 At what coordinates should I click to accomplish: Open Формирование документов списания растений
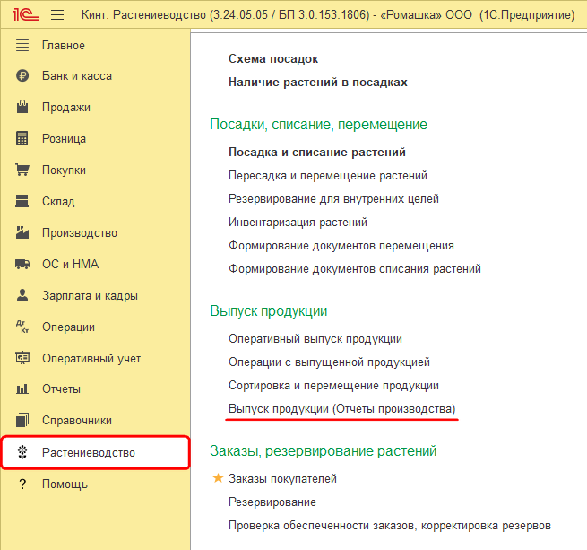(x=355, y=269)
